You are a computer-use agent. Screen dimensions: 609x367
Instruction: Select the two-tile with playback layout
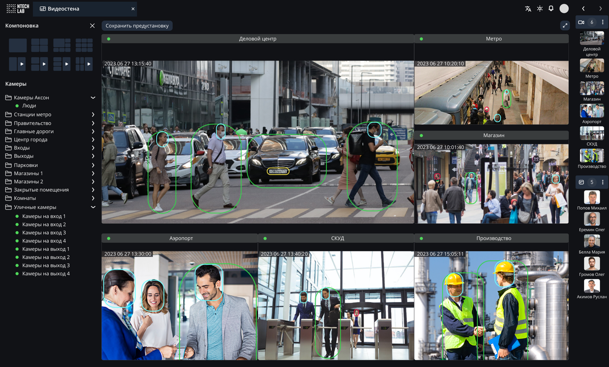pyautogui.click(x=40, y=64)
